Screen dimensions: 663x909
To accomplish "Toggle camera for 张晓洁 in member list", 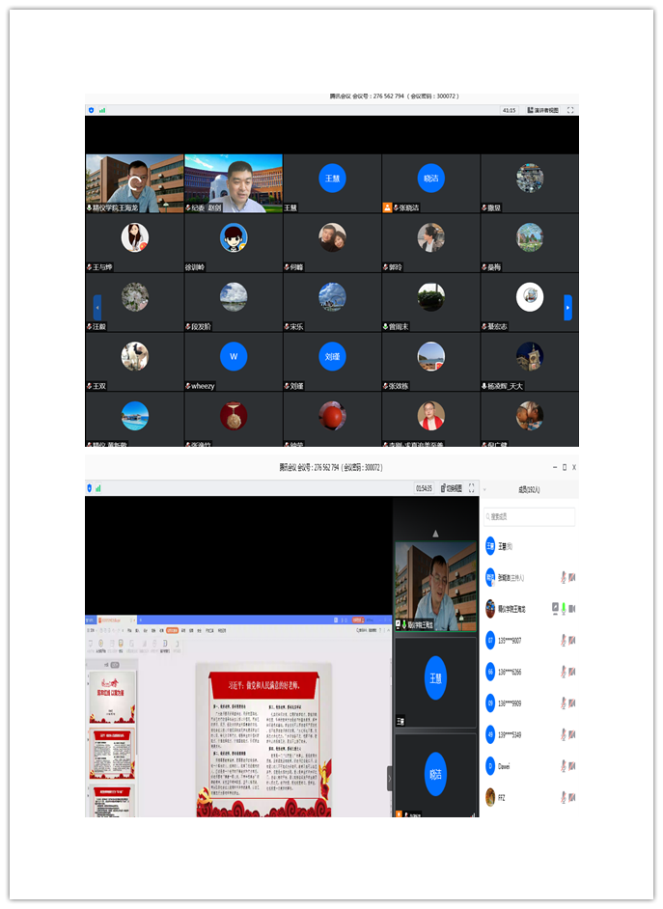I will [572, 577].
